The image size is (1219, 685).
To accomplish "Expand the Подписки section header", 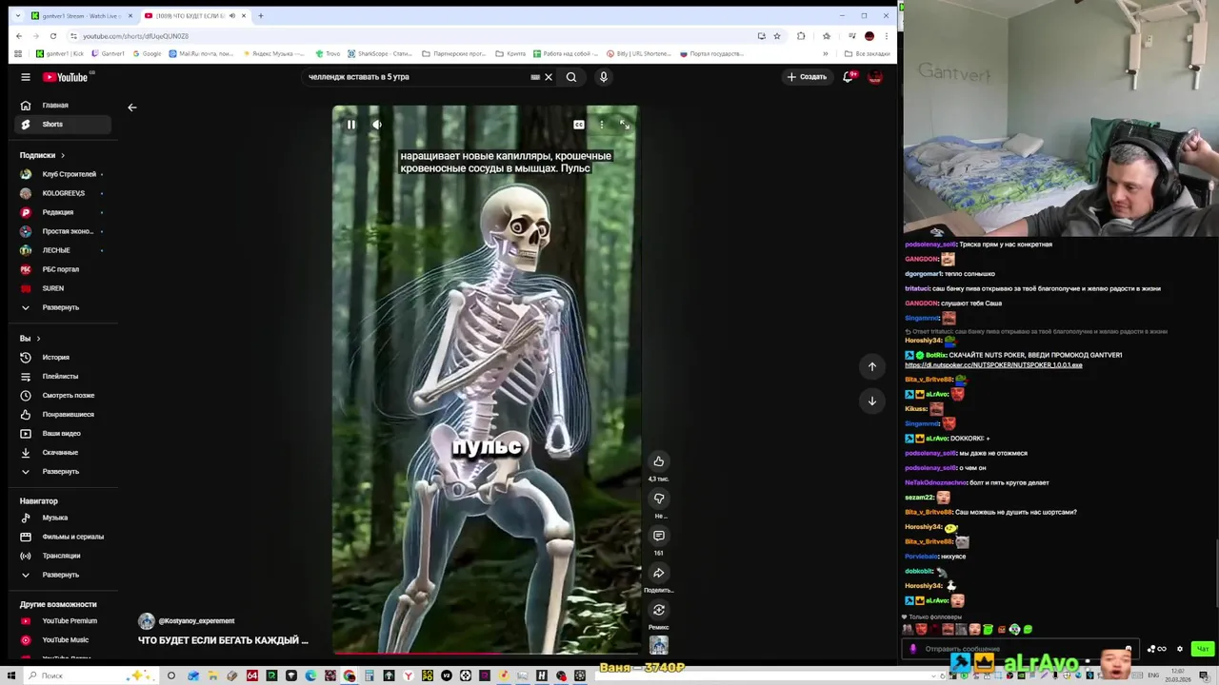I will click(43, 155).
